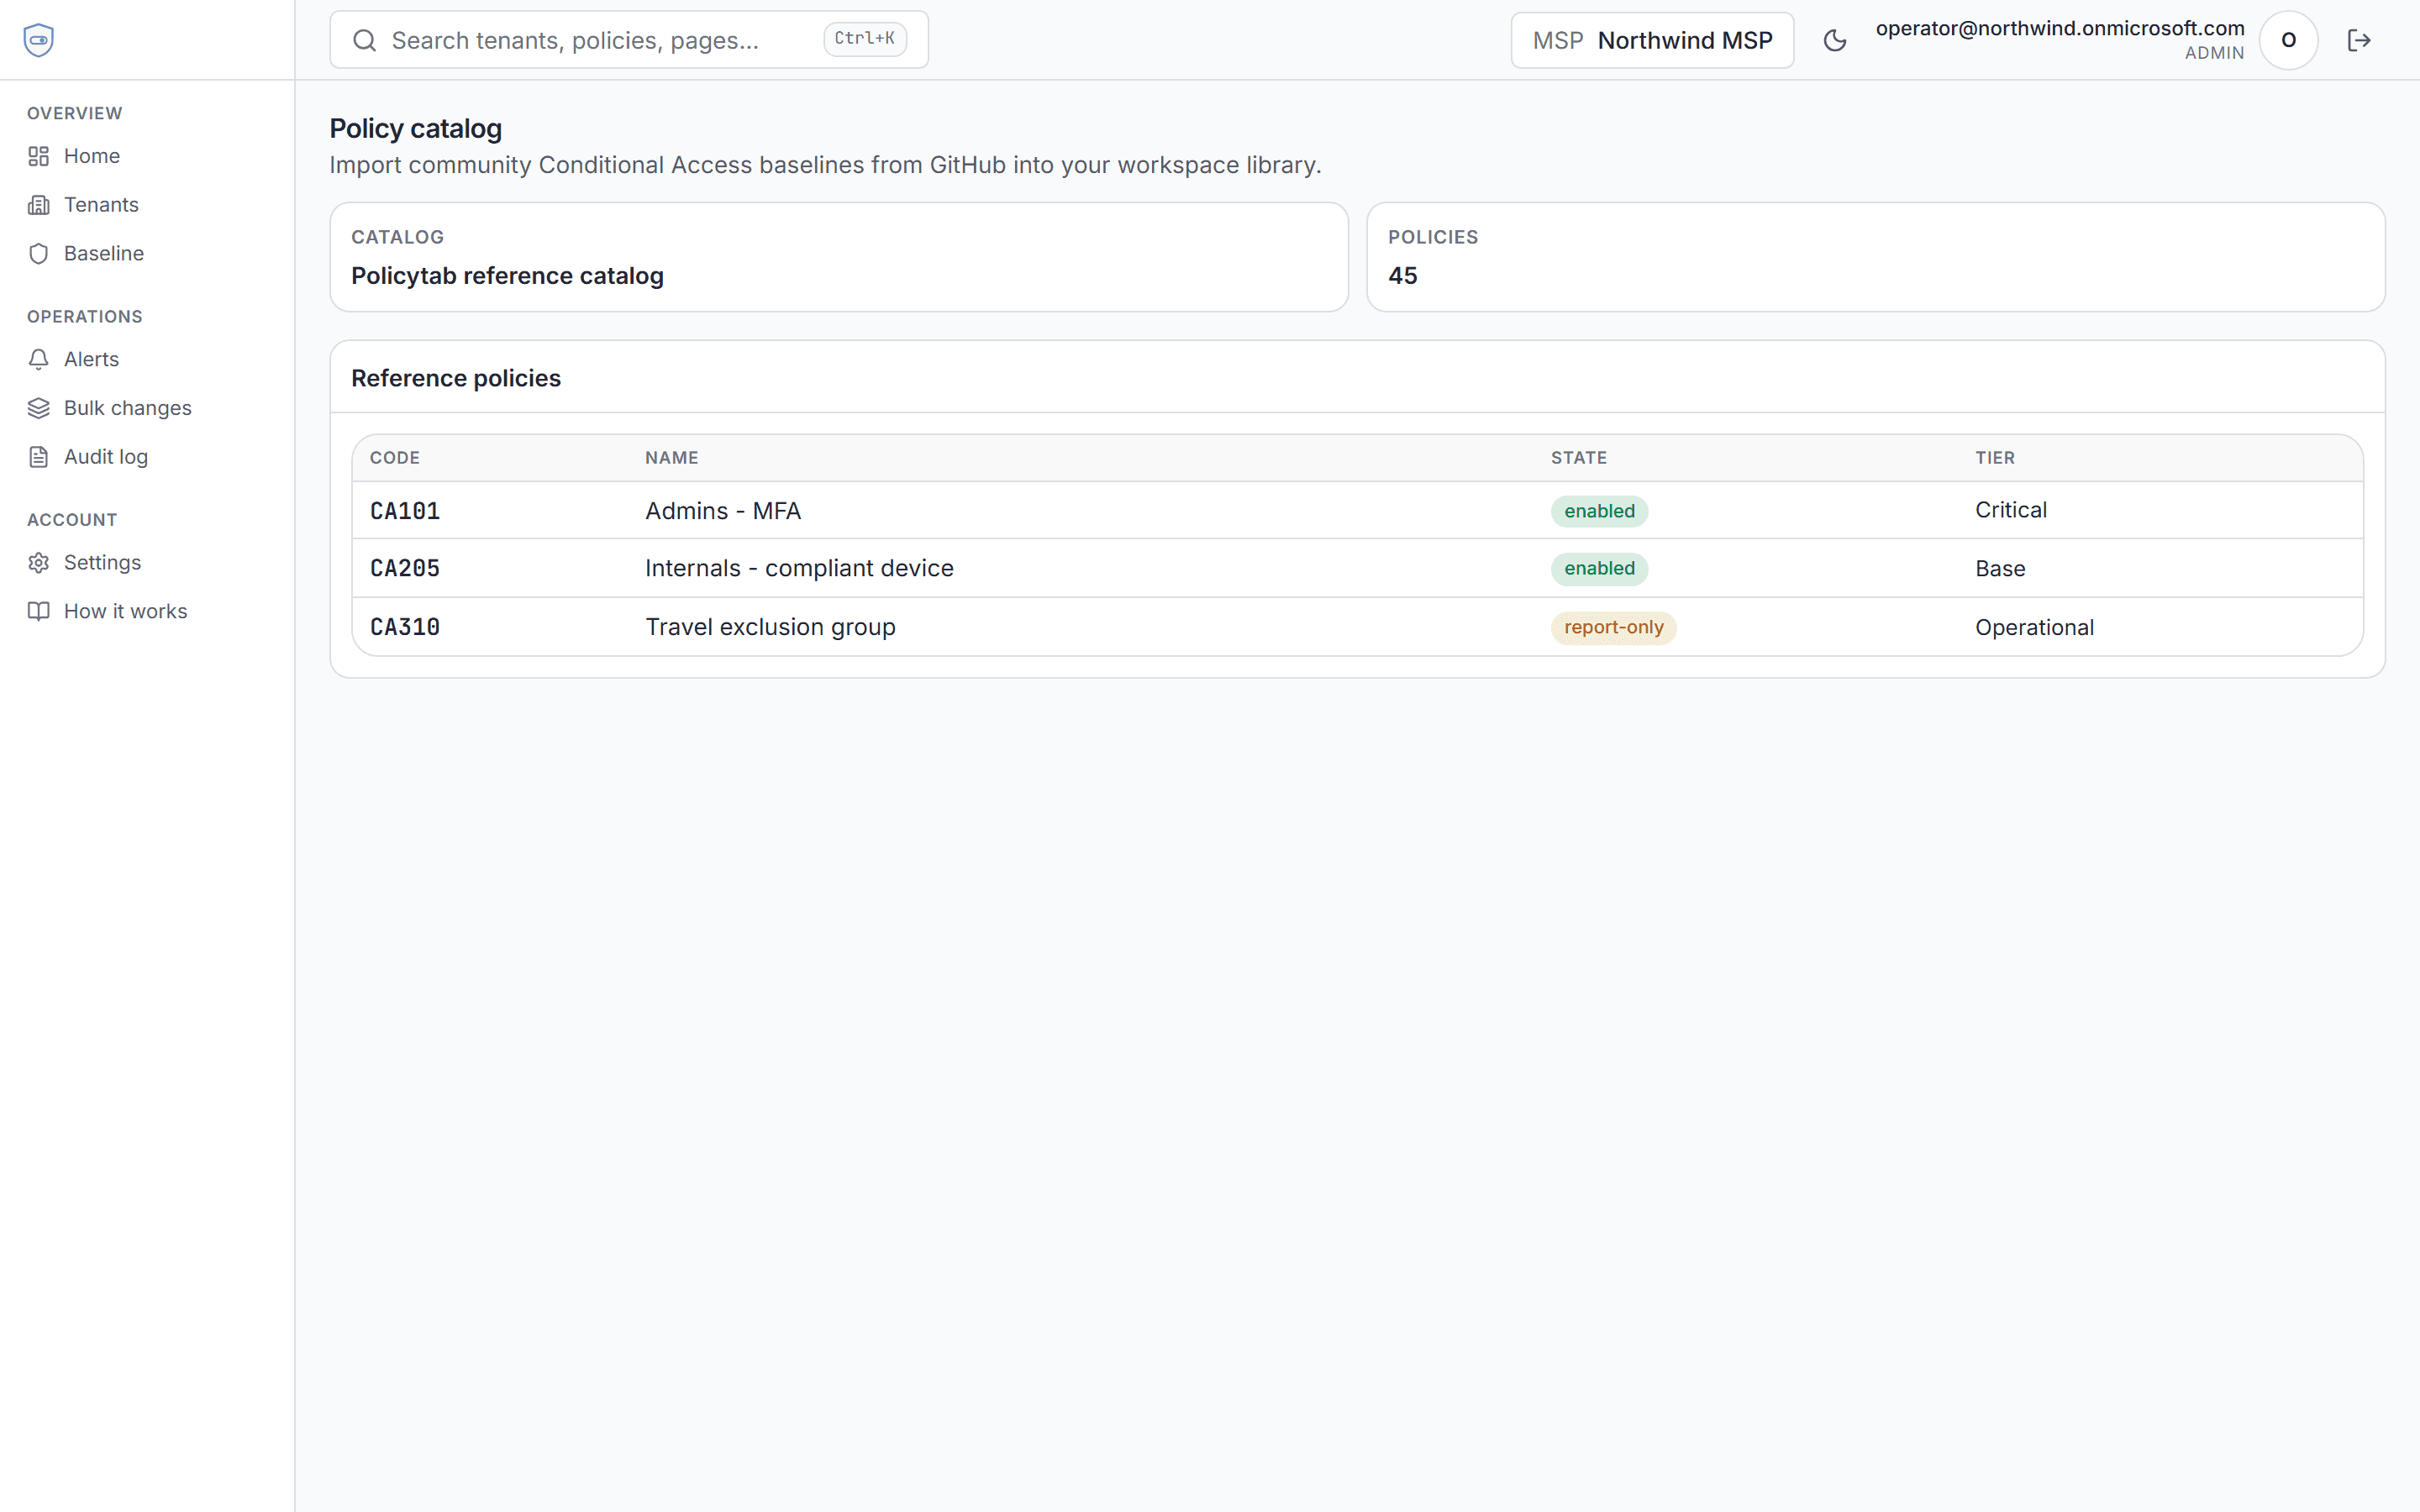Image resolution: width=2420 pixels, height=1512 pixels.
Task: Click operator@northwind.onmicrosoft.com account email
Action: tap(2059, 28)
